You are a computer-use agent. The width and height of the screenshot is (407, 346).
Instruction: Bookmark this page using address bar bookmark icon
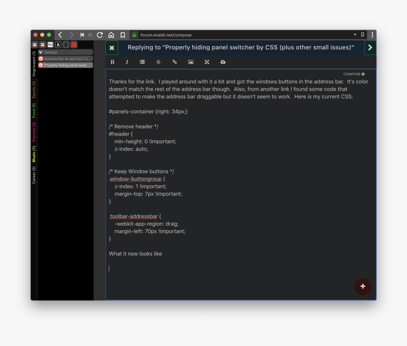[x=363, y=35]
